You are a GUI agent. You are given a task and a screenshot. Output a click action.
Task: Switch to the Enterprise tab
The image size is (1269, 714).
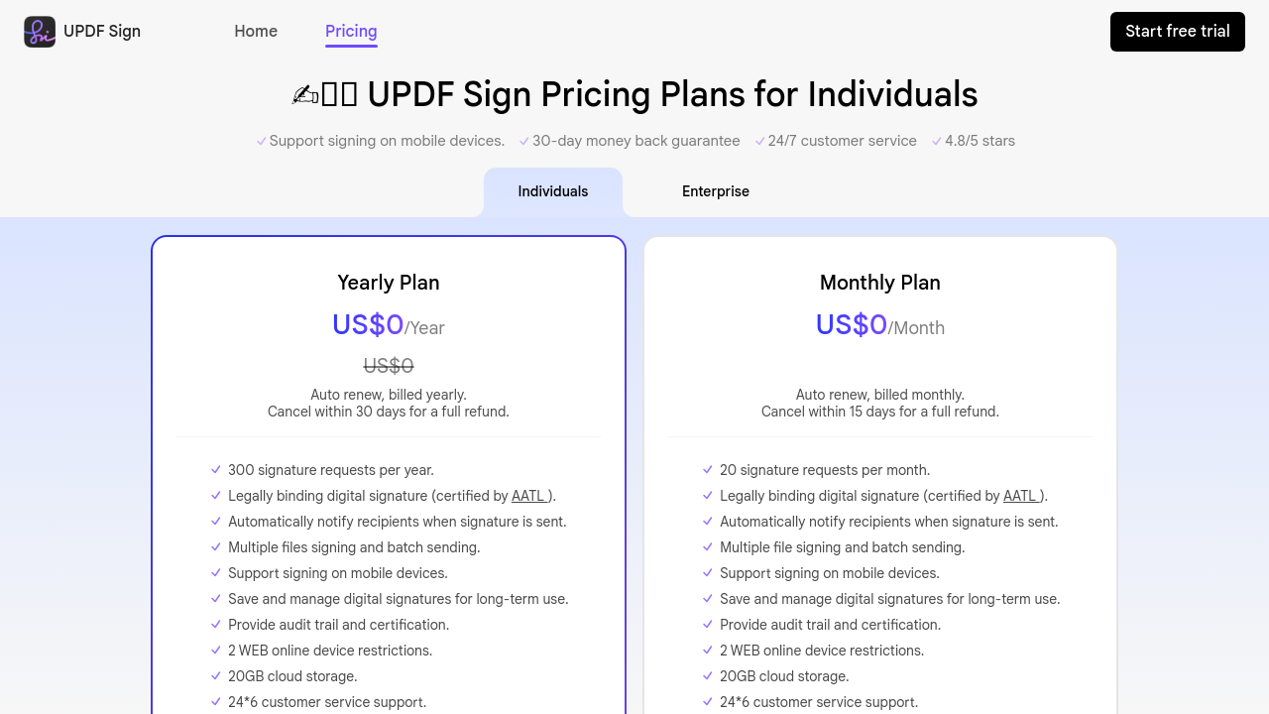click(x=716, y=191)
